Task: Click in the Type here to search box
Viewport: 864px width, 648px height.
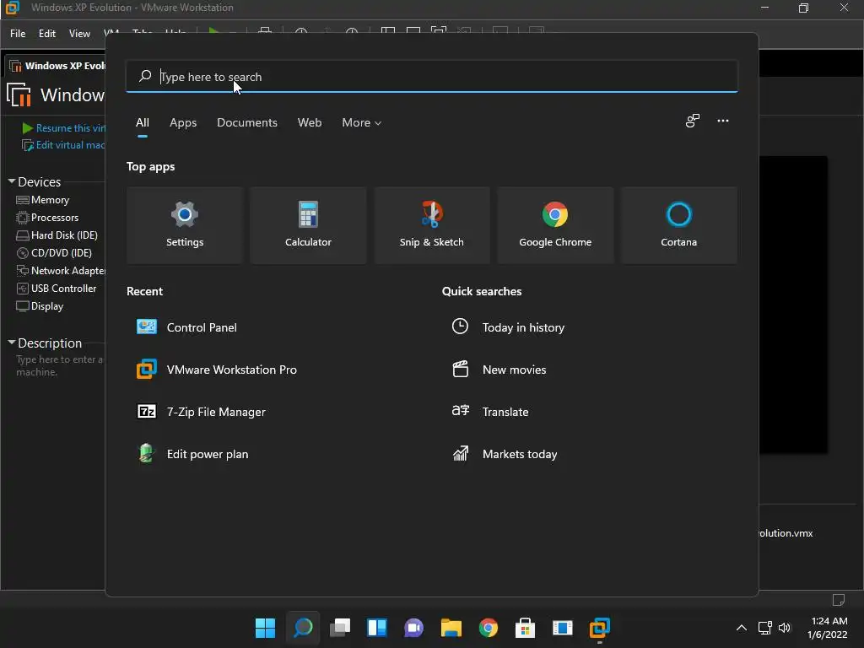Action: 431,77
